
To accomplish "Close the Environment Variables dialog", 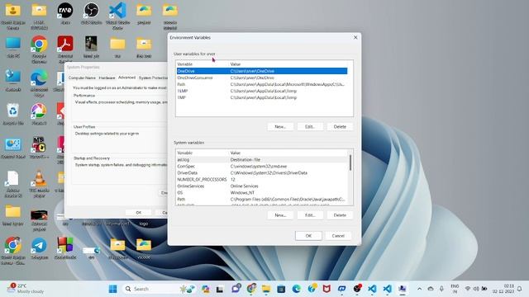I will pos(355,37).
